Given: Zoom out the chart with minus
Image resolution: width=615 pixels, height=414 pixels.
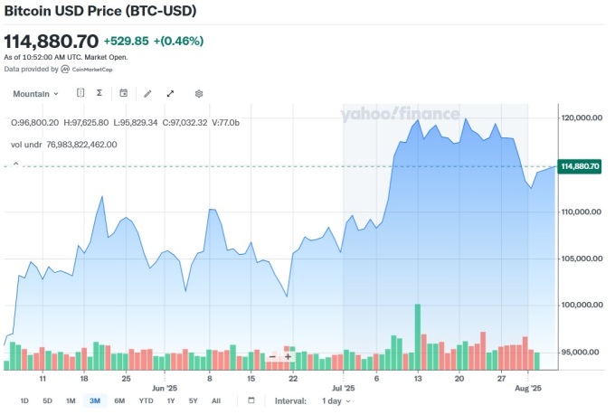Looking at the screenshot, I should click(272, 356).
